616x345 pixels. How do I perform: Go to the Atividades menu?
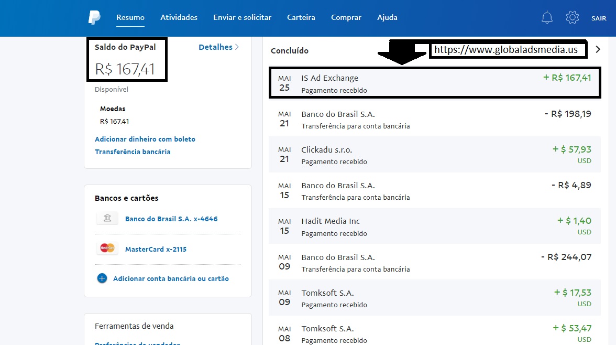click(x=179, y=18)
